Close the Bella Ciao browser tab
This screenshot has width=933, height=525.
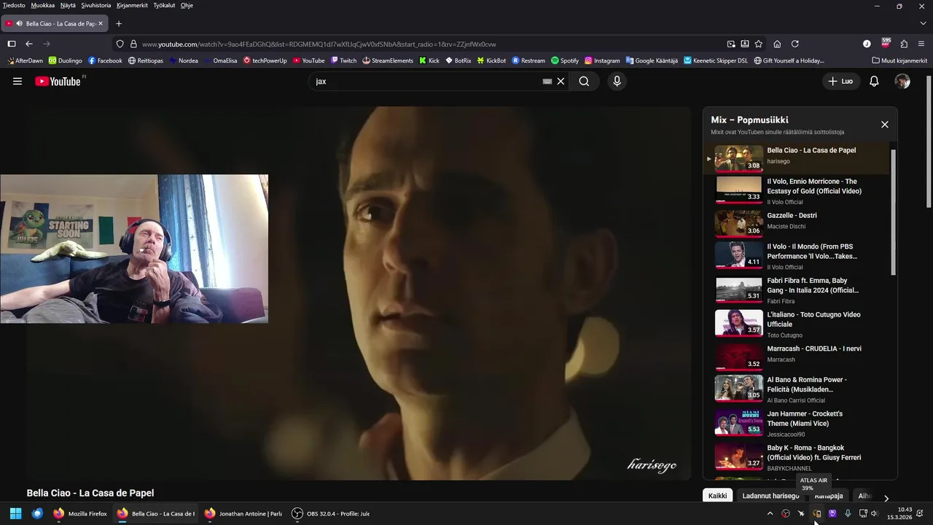click(x=101, y=24)
